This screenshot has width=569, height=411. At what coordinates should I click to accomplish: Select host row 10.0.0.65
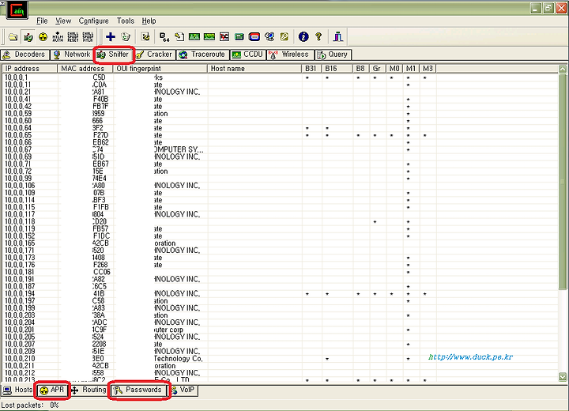(280, 135)
